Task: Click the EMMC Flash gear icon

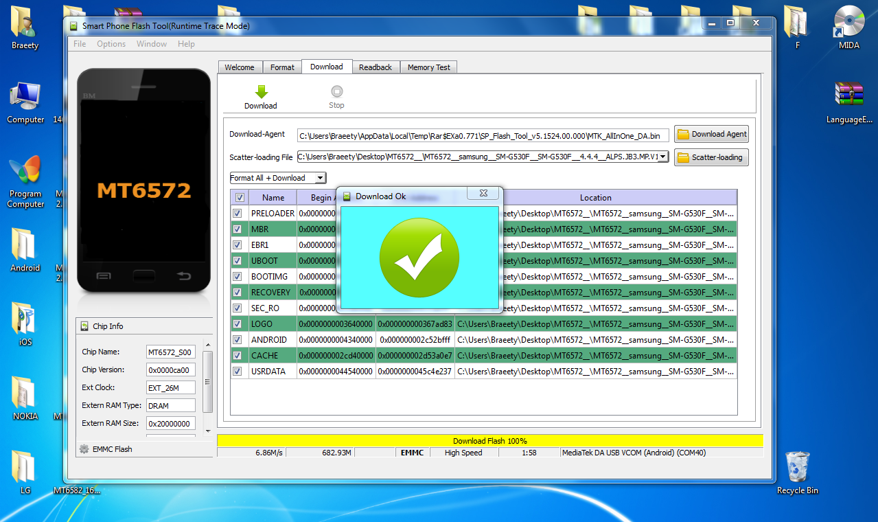Action: (x=84, y=449)
